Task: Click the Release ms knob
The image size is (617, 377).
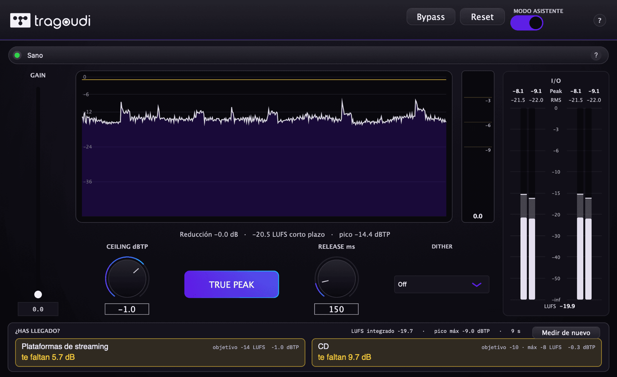Action: pyautogui.click(x=337, y=278)
